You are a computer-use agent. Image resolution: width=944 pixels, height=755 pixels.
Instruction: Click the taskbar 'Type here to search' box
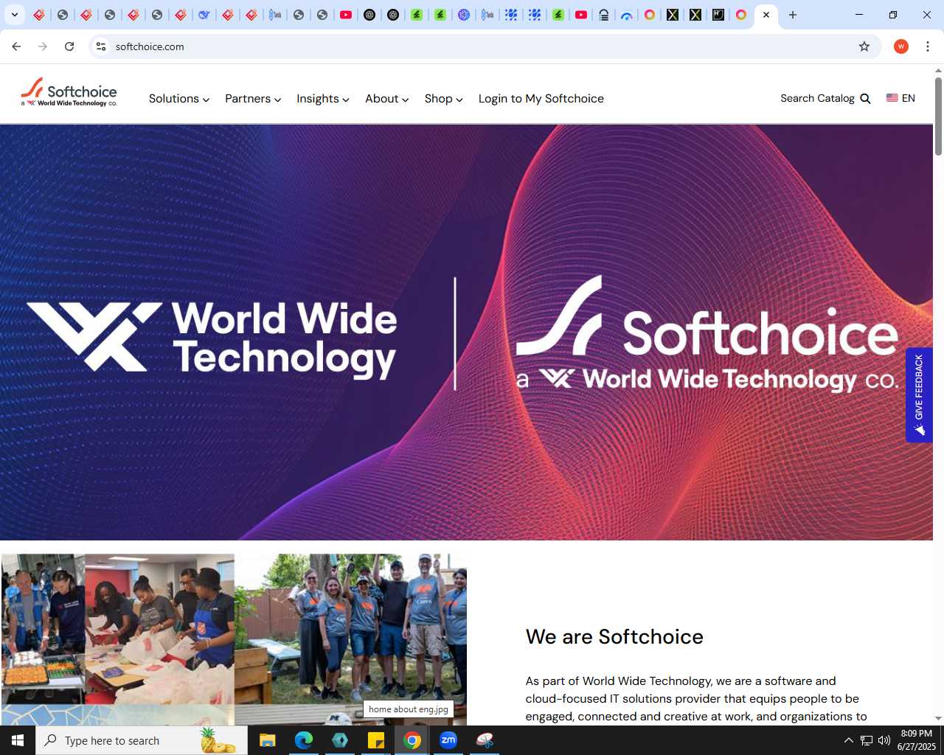pyautogui.click(x=142, y=740)
